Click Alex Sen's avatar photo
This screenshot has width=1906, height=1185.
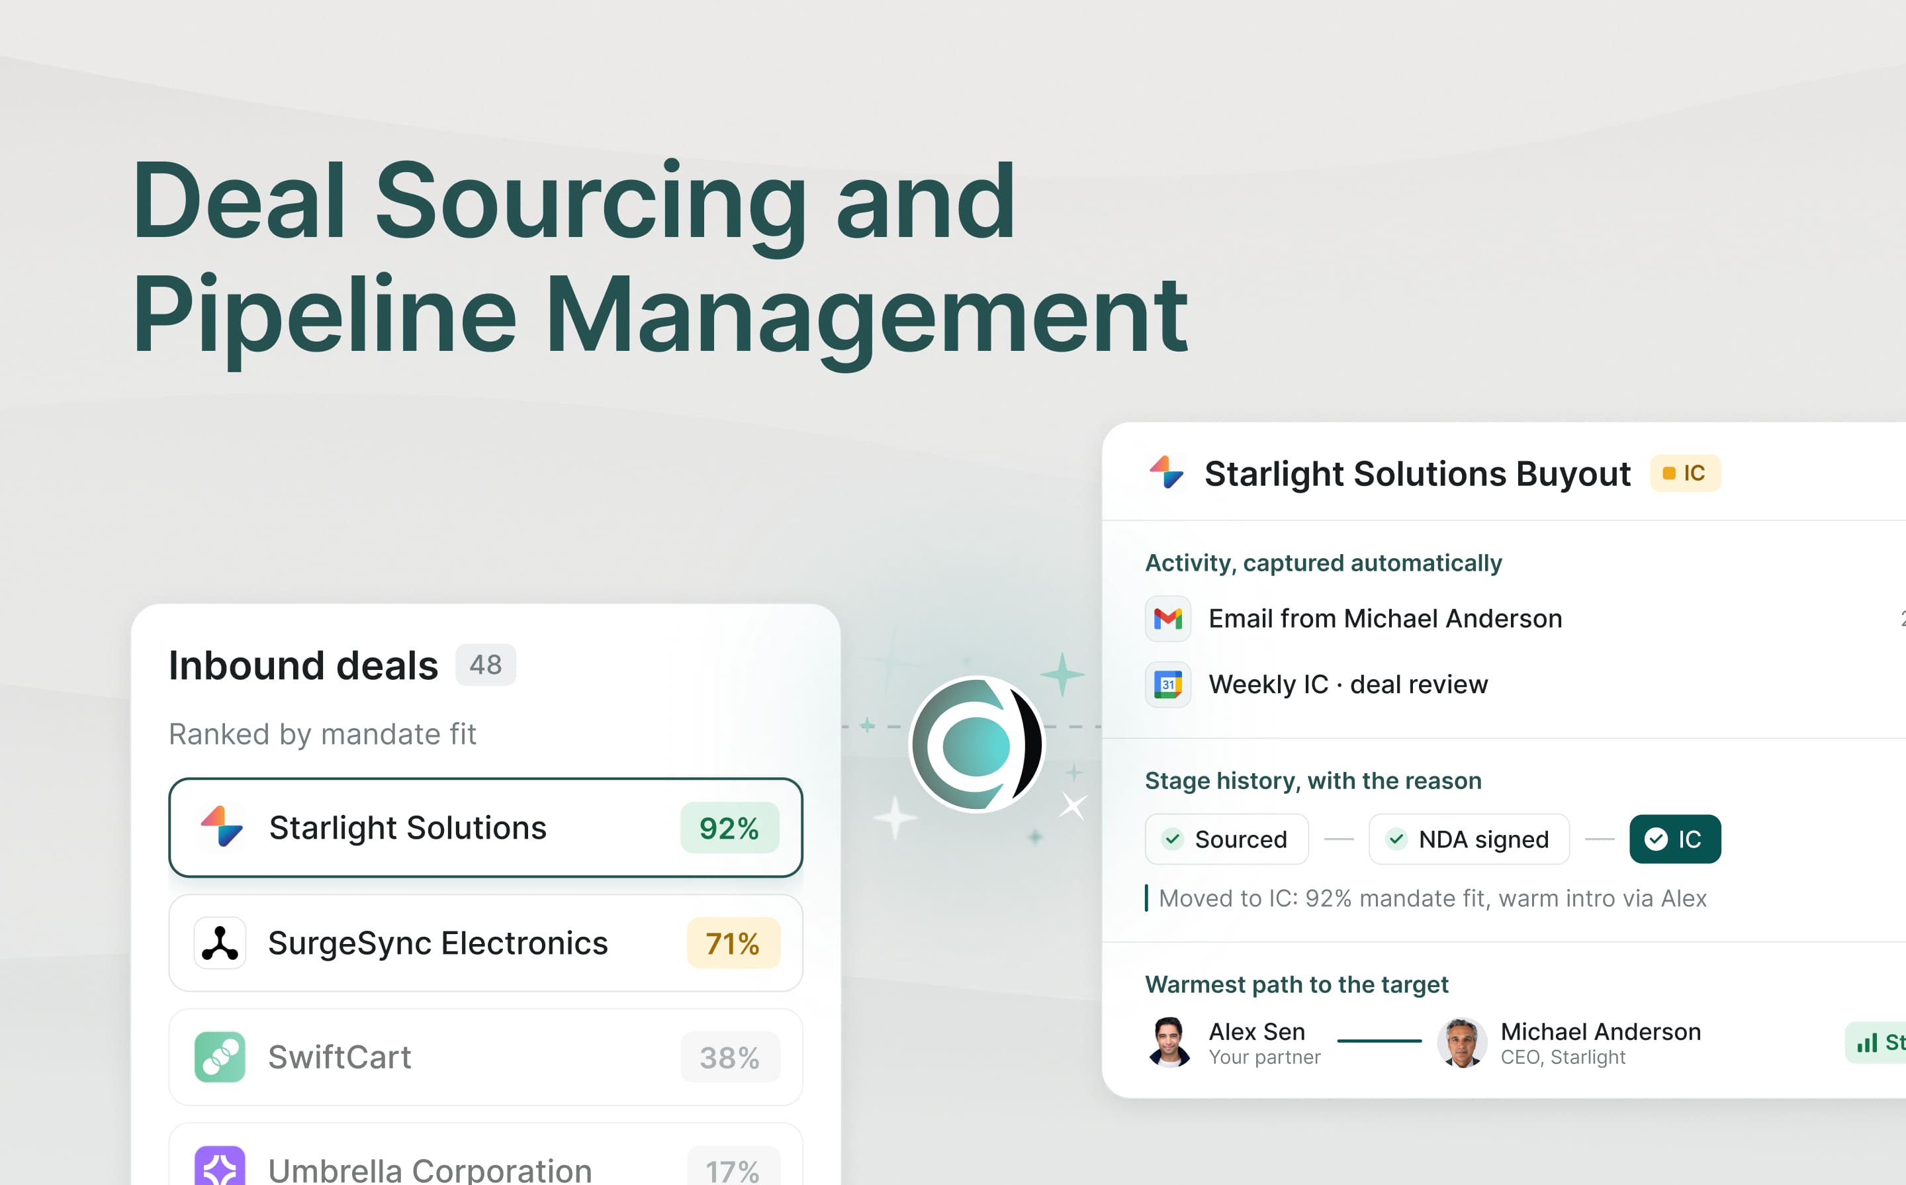(1169, 1043)
